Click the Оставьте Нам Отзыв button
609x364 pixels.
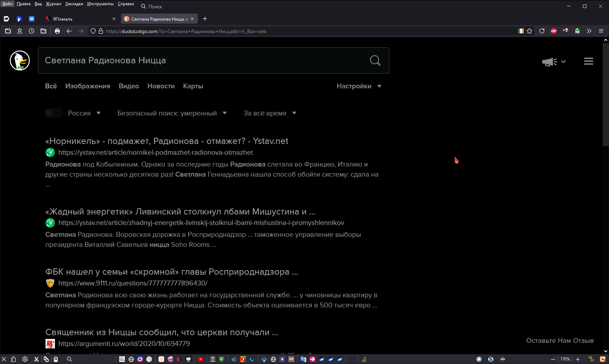click(x=560, y=340)
